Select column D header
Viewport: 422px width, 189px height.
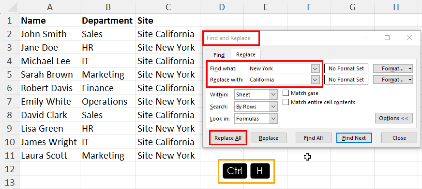[x=222, y=7]
